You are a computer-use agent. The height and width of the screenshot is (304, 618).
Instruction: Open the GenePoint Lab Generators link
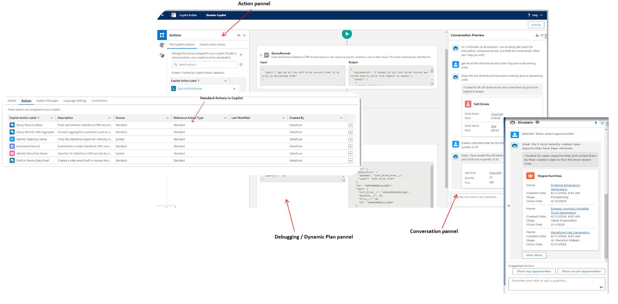pyautogui.click(x=570, y=232)
